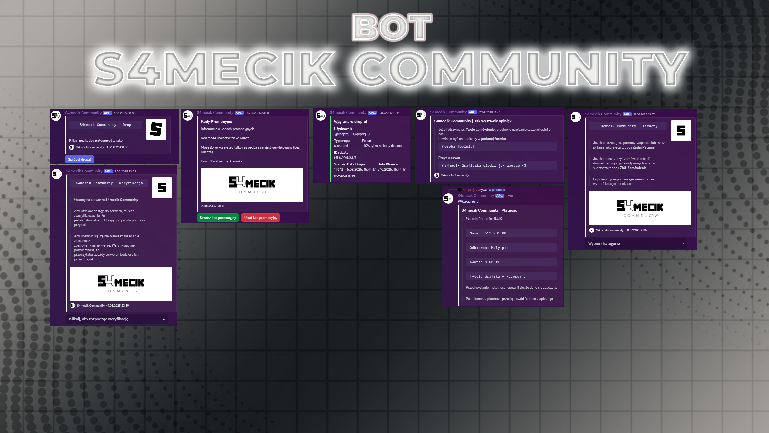Open S4MECIK banner image in Kody Promocyjne

tap(252, 185)
